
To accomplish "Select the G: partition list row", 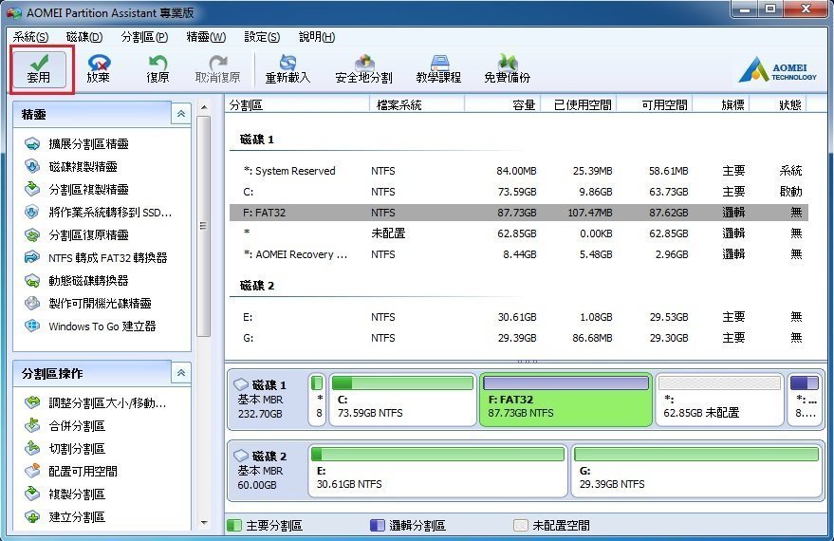I will (x=519, y=338).
